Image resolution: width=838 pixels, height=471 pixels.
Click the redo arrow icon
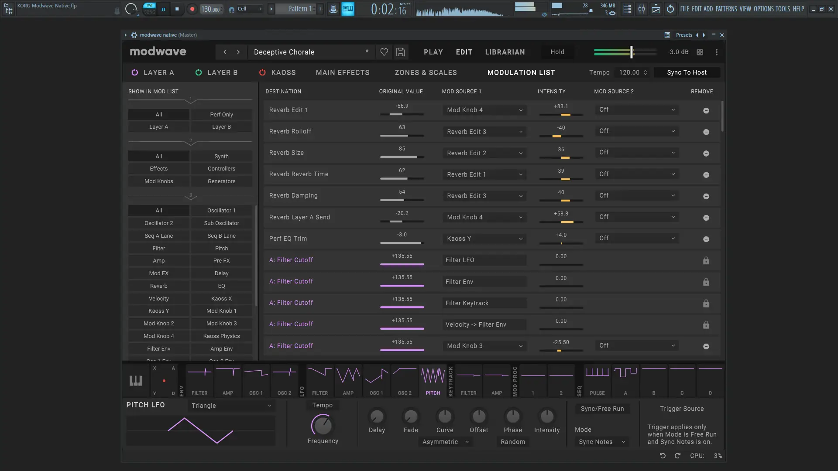[x=677, y=456]
